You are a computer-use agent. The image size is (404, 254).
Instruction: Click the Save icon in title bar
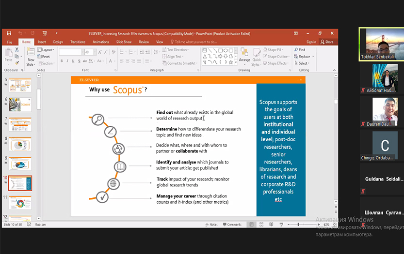[x=9, y=33]
